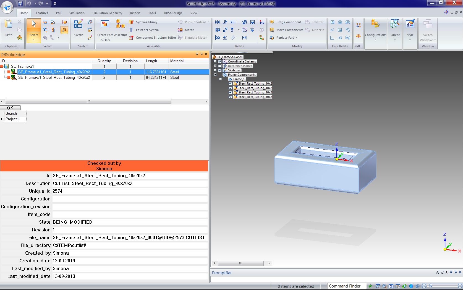The height and width of the screenshot is (290, 463).
Task: Click the Command Finder field
Action: [347, 286]
